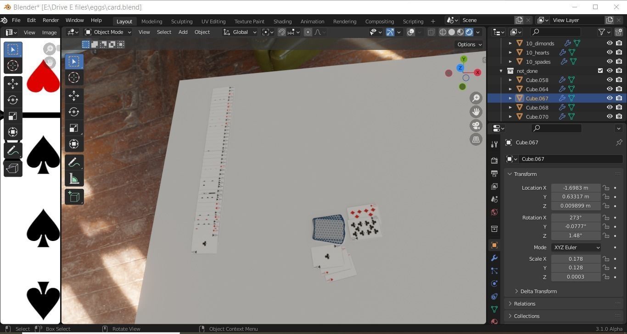Click the object name field Cube.067
Viewport: 627px width, 334px height.
click(571, 159)
